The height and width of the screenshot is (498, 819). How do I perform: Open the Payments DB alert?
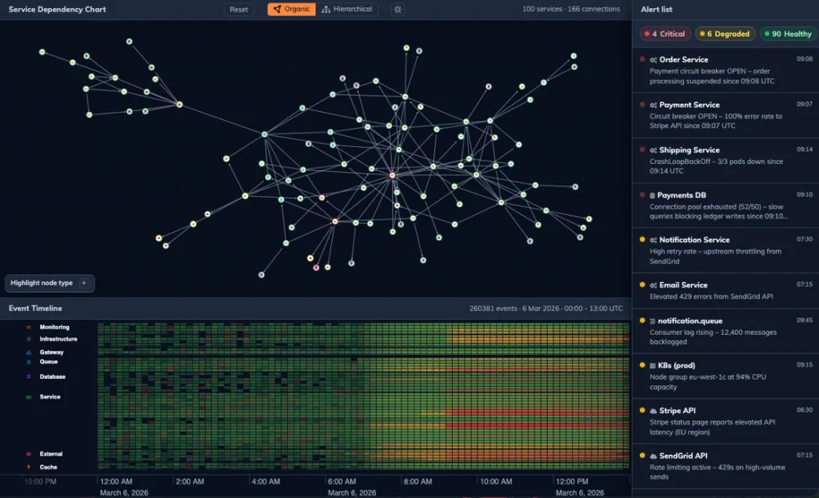(x=725, y=205)
